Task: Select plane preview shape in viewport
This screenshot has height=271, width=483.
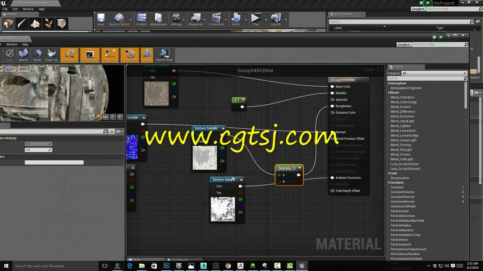Action: click(x=106, y=117)
